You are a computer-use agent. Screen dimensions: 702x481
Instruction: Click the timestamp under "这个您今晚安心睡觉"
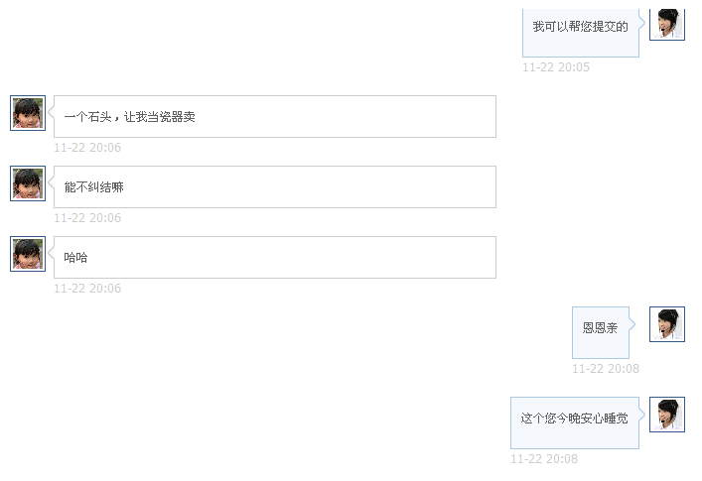544,459
